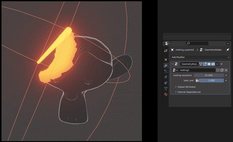Toggle fake user shield for melting1
The image size is (233, 142).
coord(218,70)
